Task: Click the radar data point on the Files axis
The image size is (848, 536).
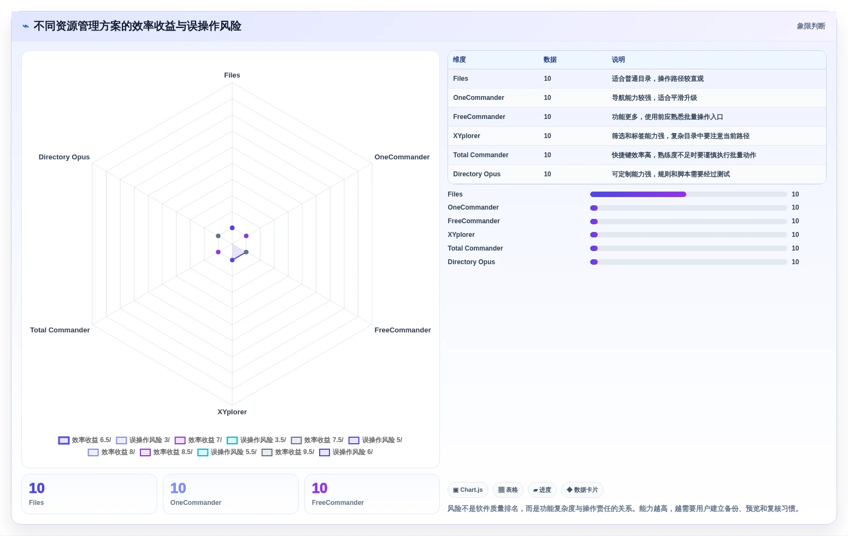Action: pos(232,228)
